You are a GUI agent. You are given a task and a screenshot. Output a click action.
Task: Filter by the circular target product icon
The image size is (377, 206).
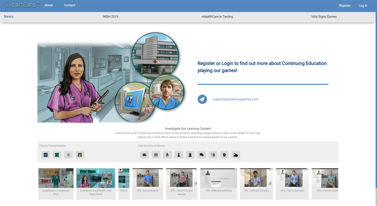click(x=68, y=155)
